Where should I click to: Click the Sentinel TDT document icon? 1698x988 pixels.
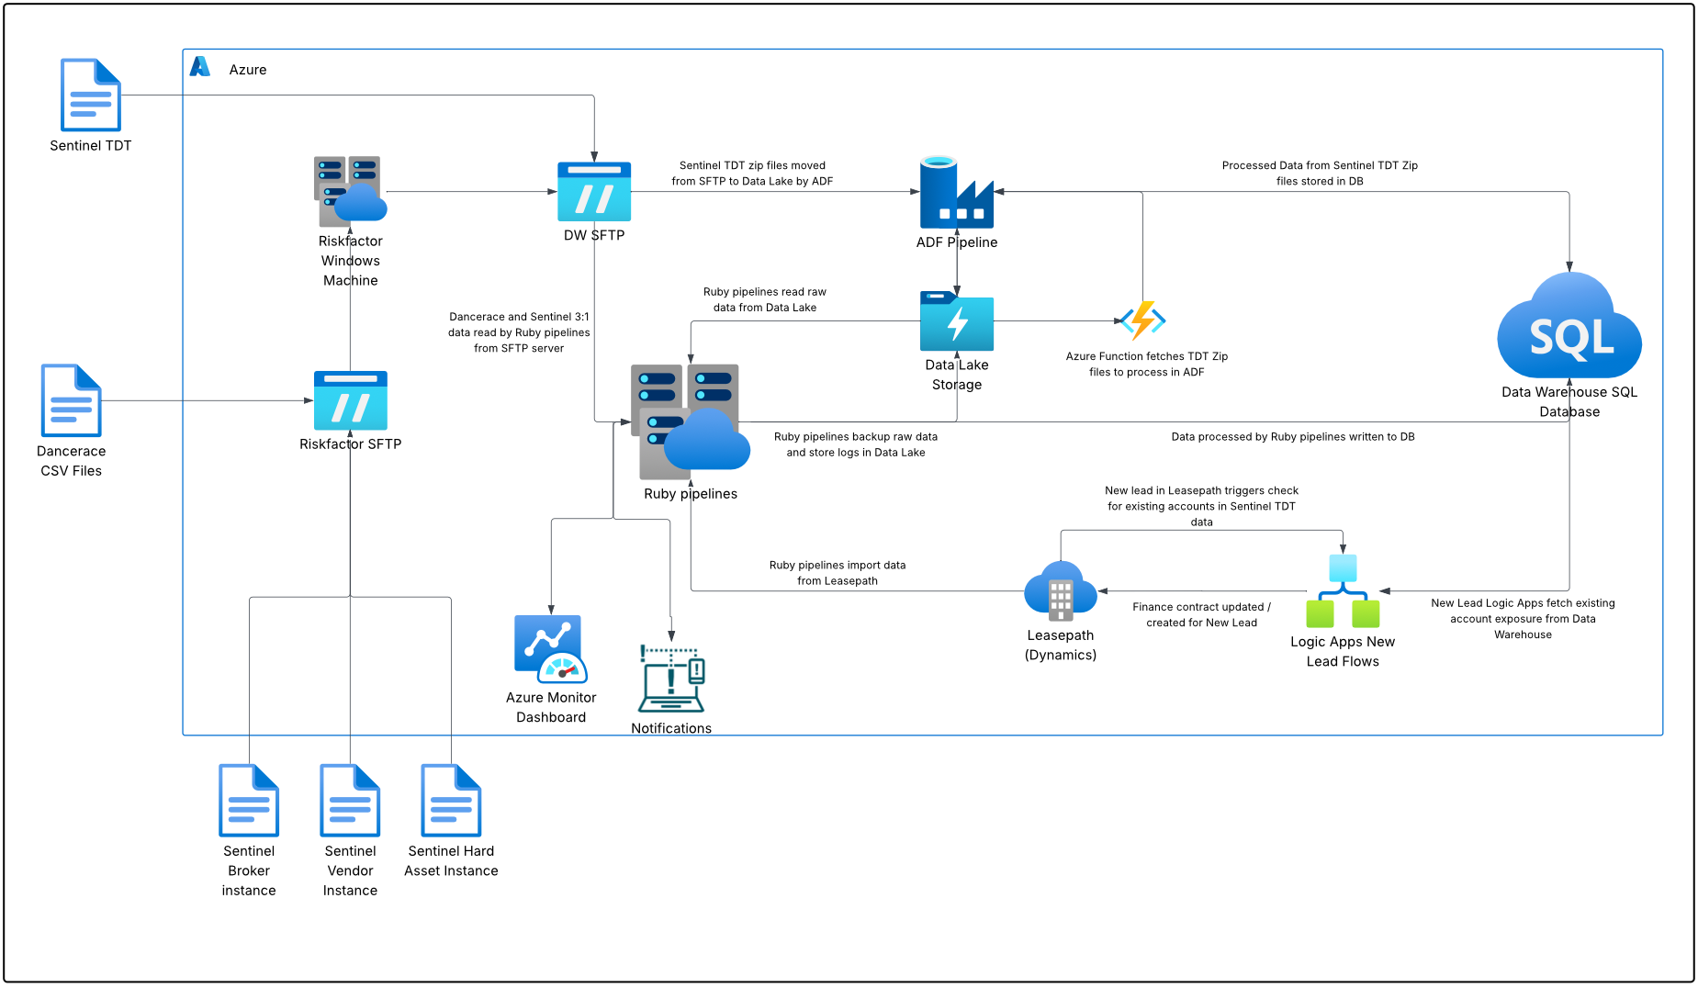[90, 95]
